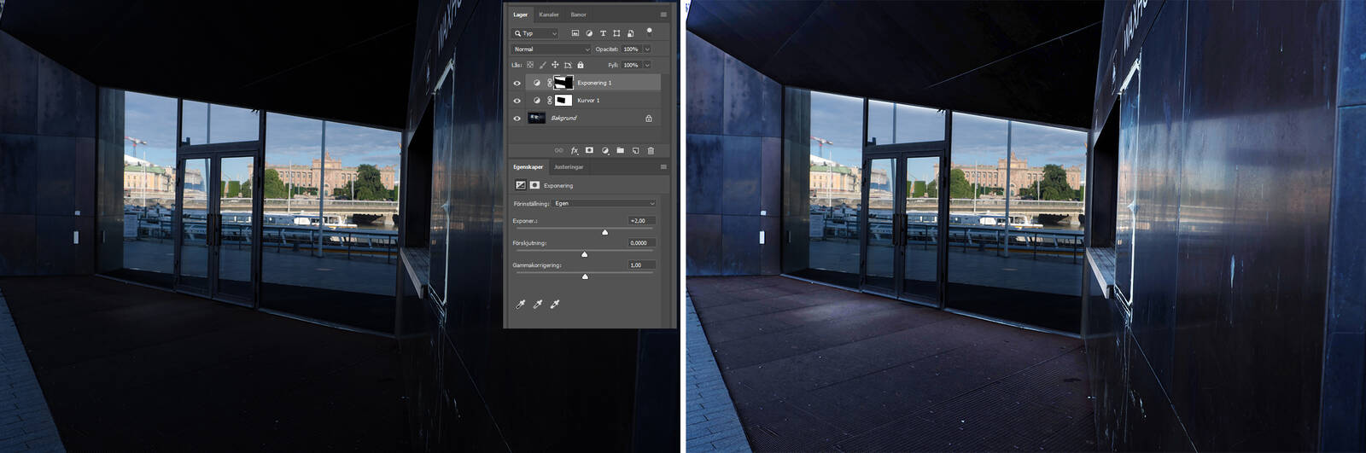1366x453 pixels.
Task: Click the Exponering slider handle
Action: [605, 232]
